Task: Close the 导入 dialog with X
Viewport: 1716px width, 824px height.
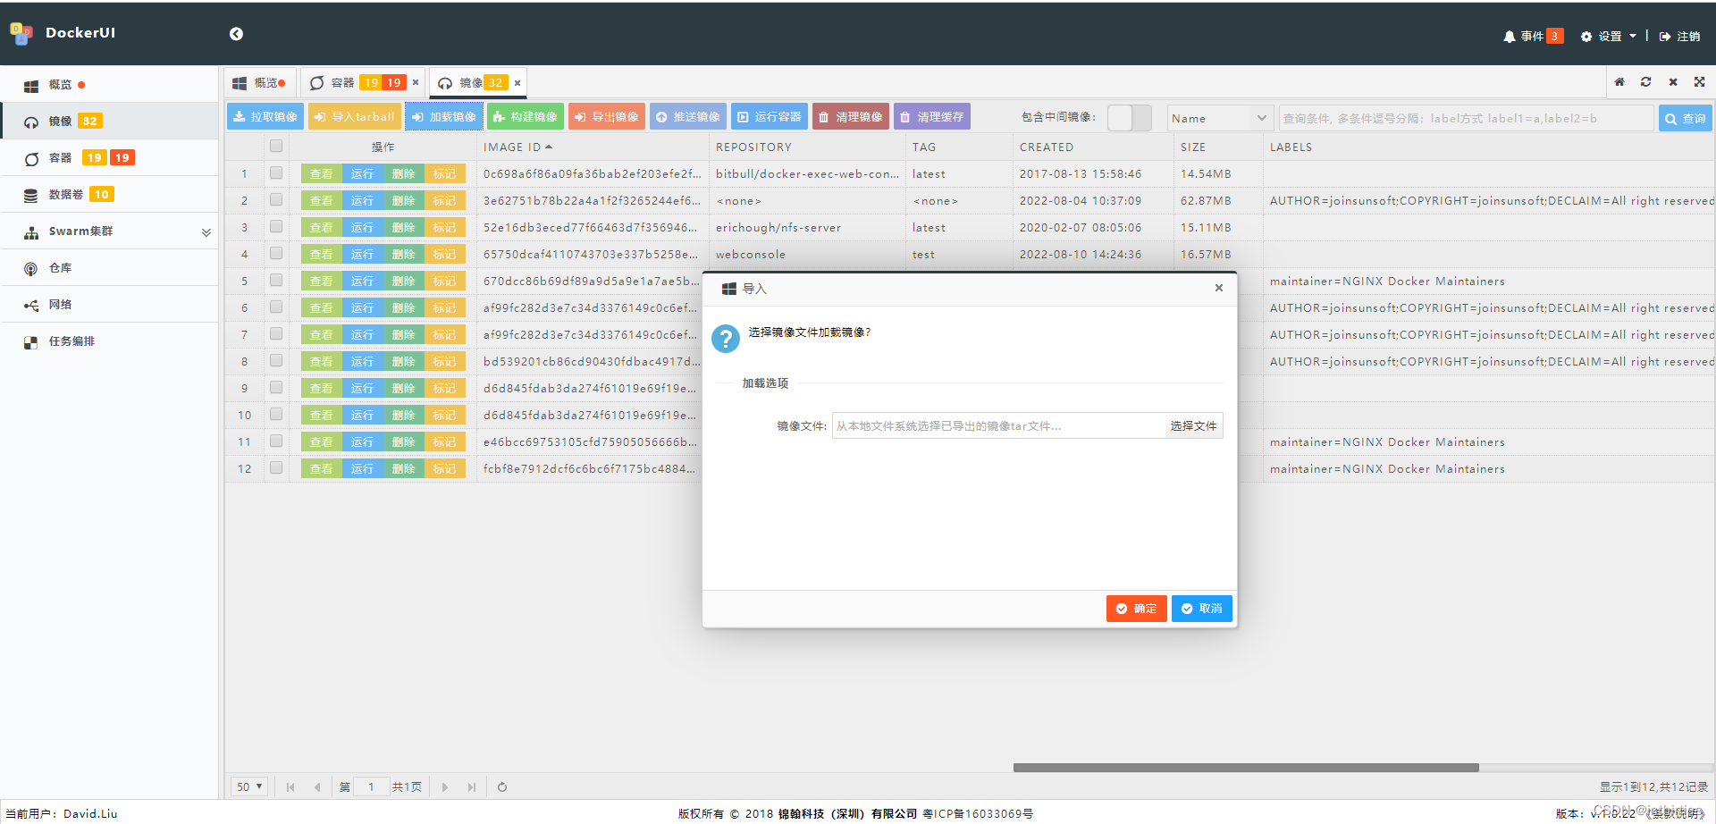Action: 1219,288
